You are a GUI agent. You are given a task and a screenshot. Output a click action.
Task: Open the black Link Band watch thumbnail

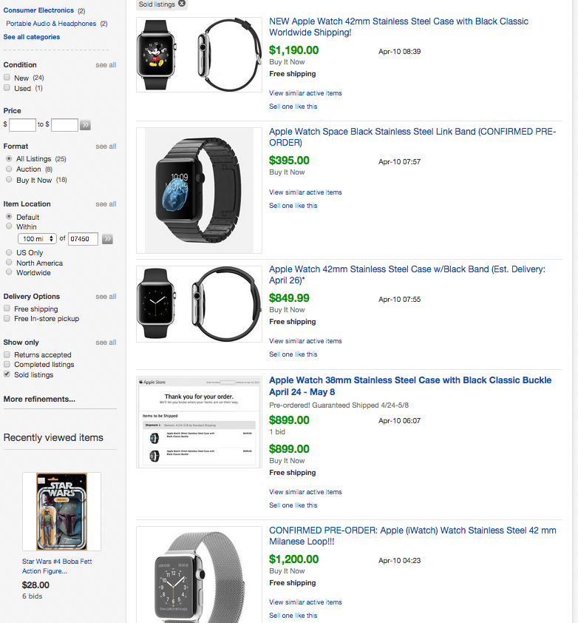(199, 191)
